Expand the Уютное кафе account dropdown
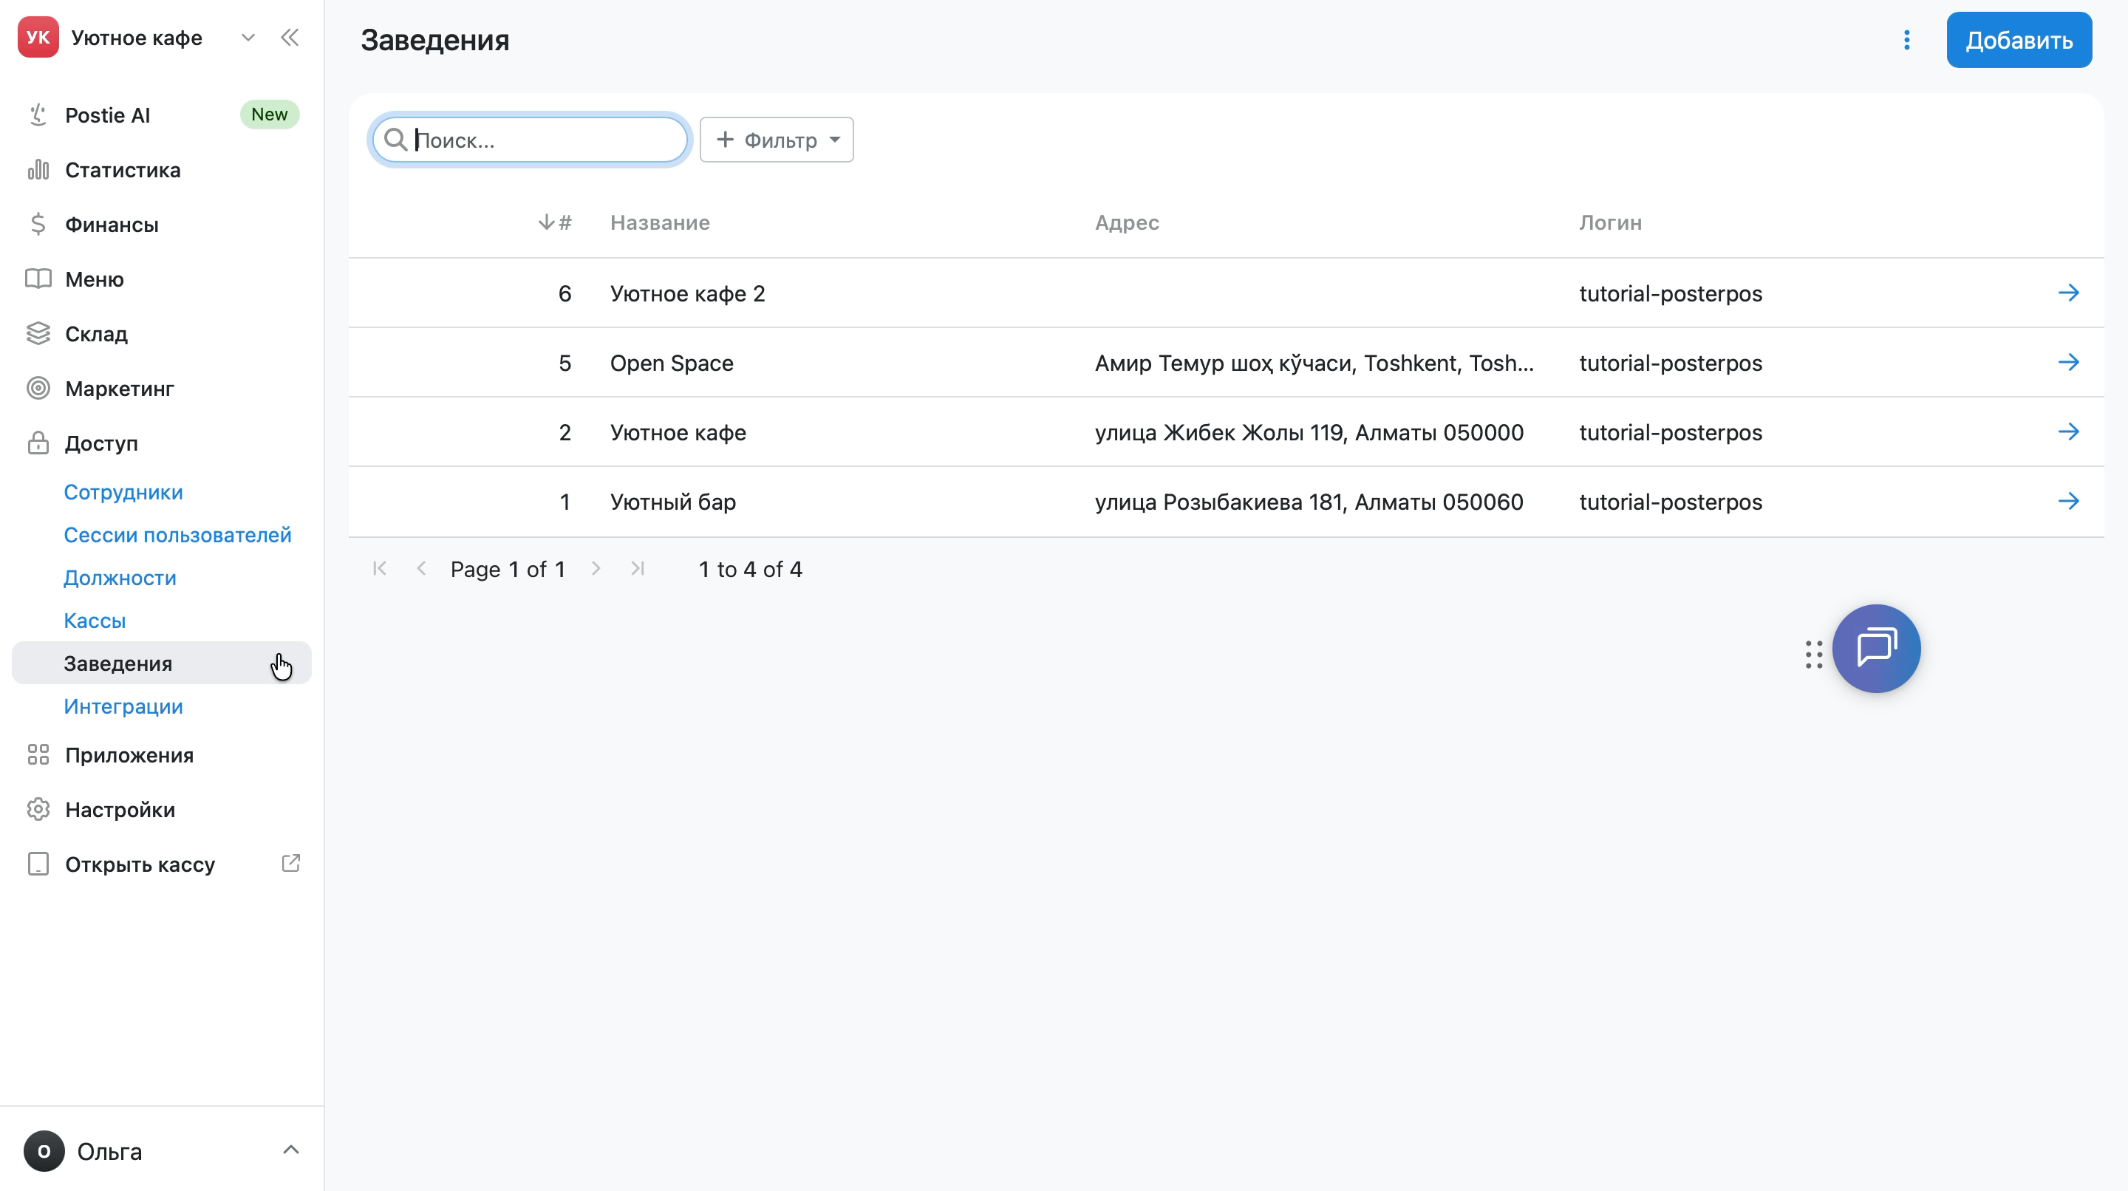Viewport: 2128px width, 1191px height. tap(248, 37)
